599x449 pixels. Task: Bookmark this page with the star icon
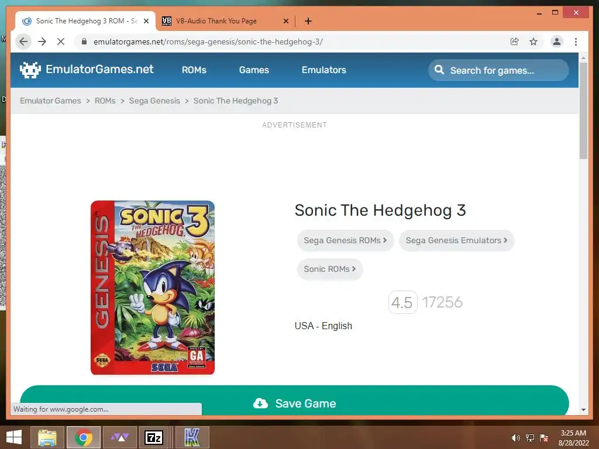533,42
